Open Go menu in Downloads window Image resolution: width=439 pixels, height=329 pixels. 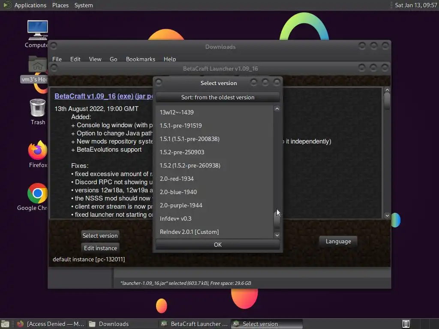coord(113,59)
